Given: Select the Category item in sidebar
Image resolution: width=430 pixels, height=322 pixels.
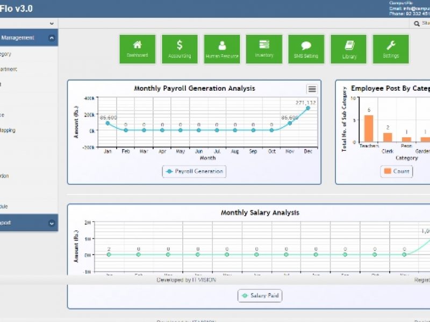Looking at the screenshot, I should click(5, 54).
